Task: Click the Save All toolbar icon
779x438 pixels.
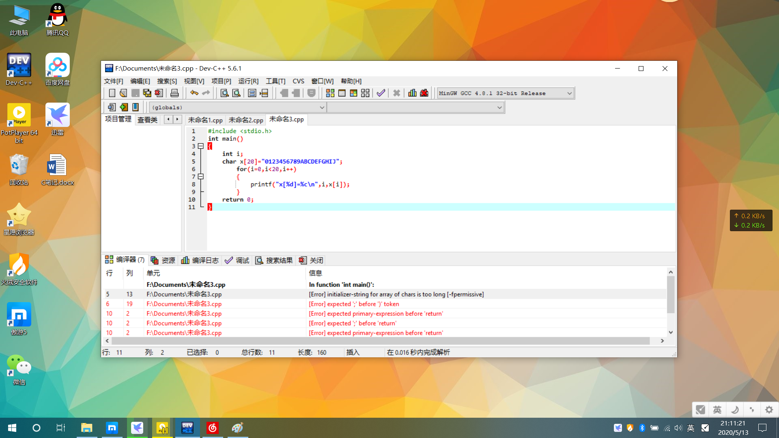Action: point(147,93)
